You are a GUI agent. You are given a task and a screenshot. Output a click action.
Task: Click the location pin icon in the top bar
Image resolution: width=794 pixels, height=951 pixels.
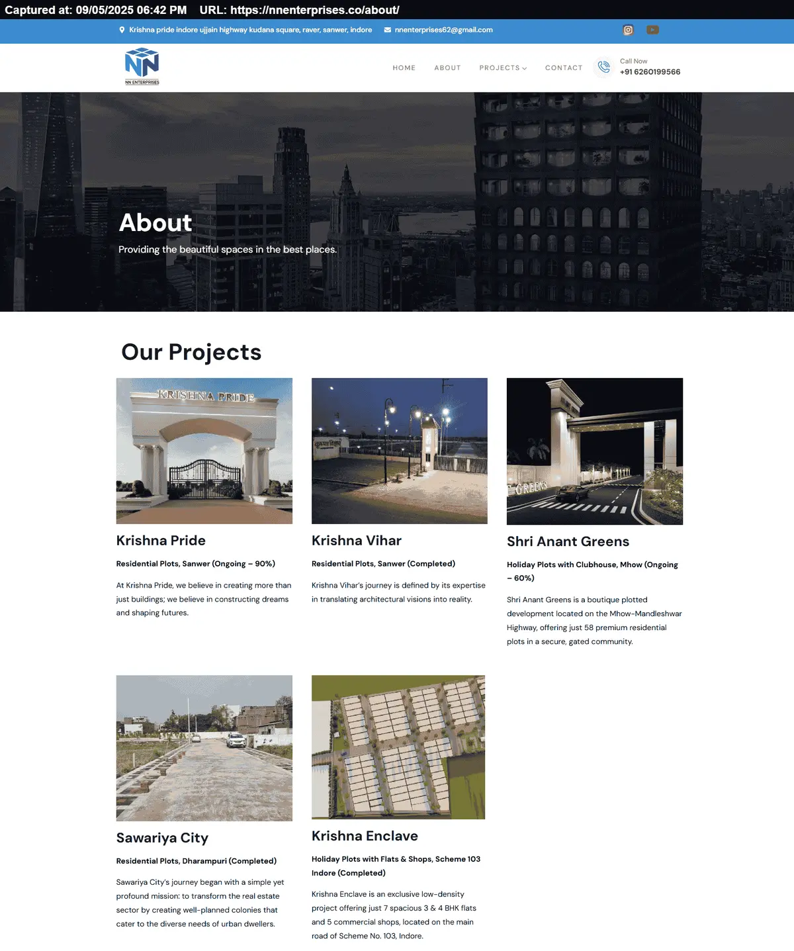point(122,30)
